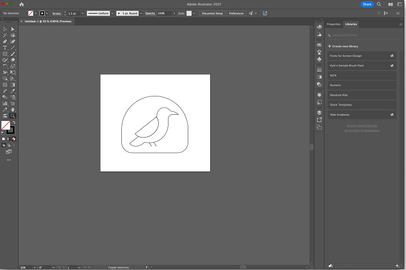This screenshot has width=406, height=270.
Task: Reset to default fill and stroke
Action: point(3,133)
